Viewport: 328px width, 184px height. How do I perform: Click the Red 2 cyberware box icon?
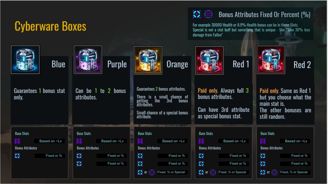point(271,60)
